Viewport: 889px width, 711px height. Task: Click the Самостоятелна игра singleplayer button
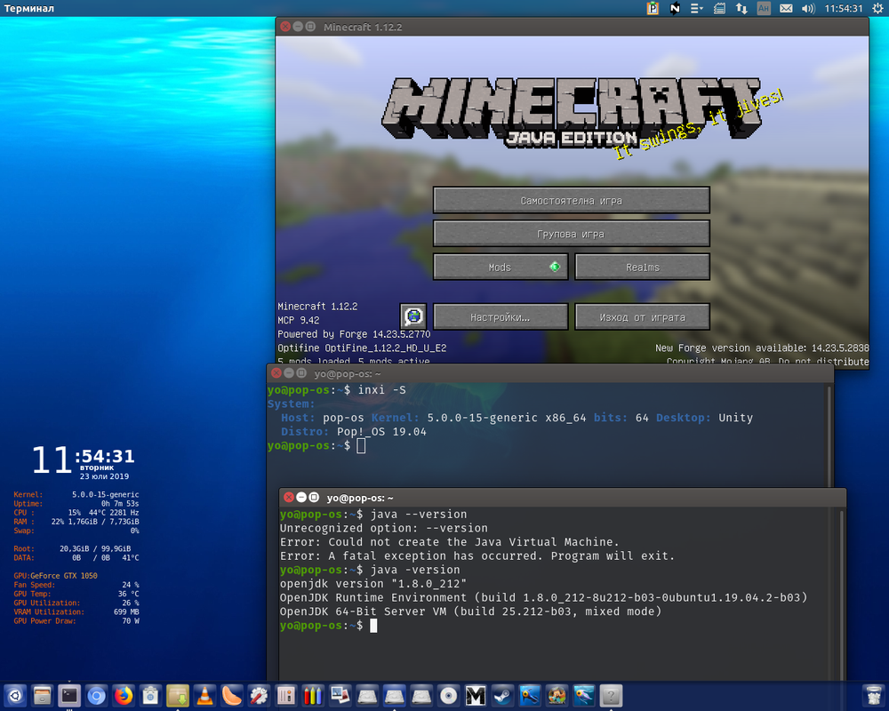[572, 200]
